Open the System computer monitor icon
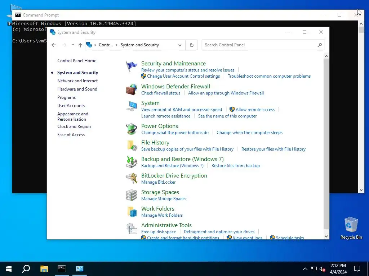369x276 pixels. [131, 106]
